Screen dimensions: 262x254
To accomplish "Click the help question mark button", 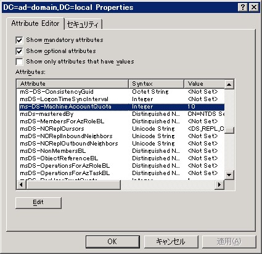I will point(243,7).
